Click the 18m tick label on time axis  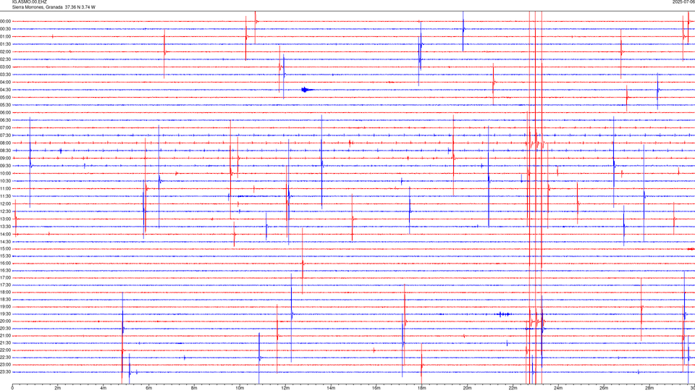tap(421, 388)
